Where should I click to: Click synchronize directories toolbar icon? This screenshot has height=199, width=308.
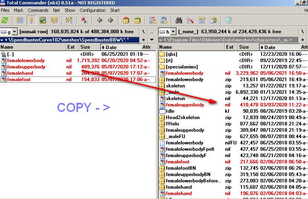pos(202,20)
